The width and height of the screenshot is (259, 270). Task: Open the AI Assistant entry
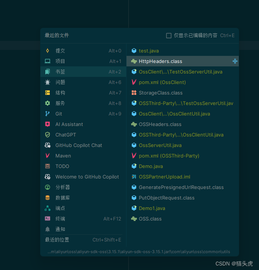[83, 124]
